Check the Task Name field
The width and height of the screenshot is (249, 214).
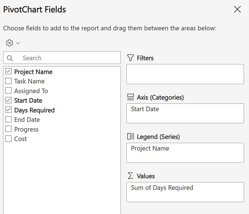point(9,81)
